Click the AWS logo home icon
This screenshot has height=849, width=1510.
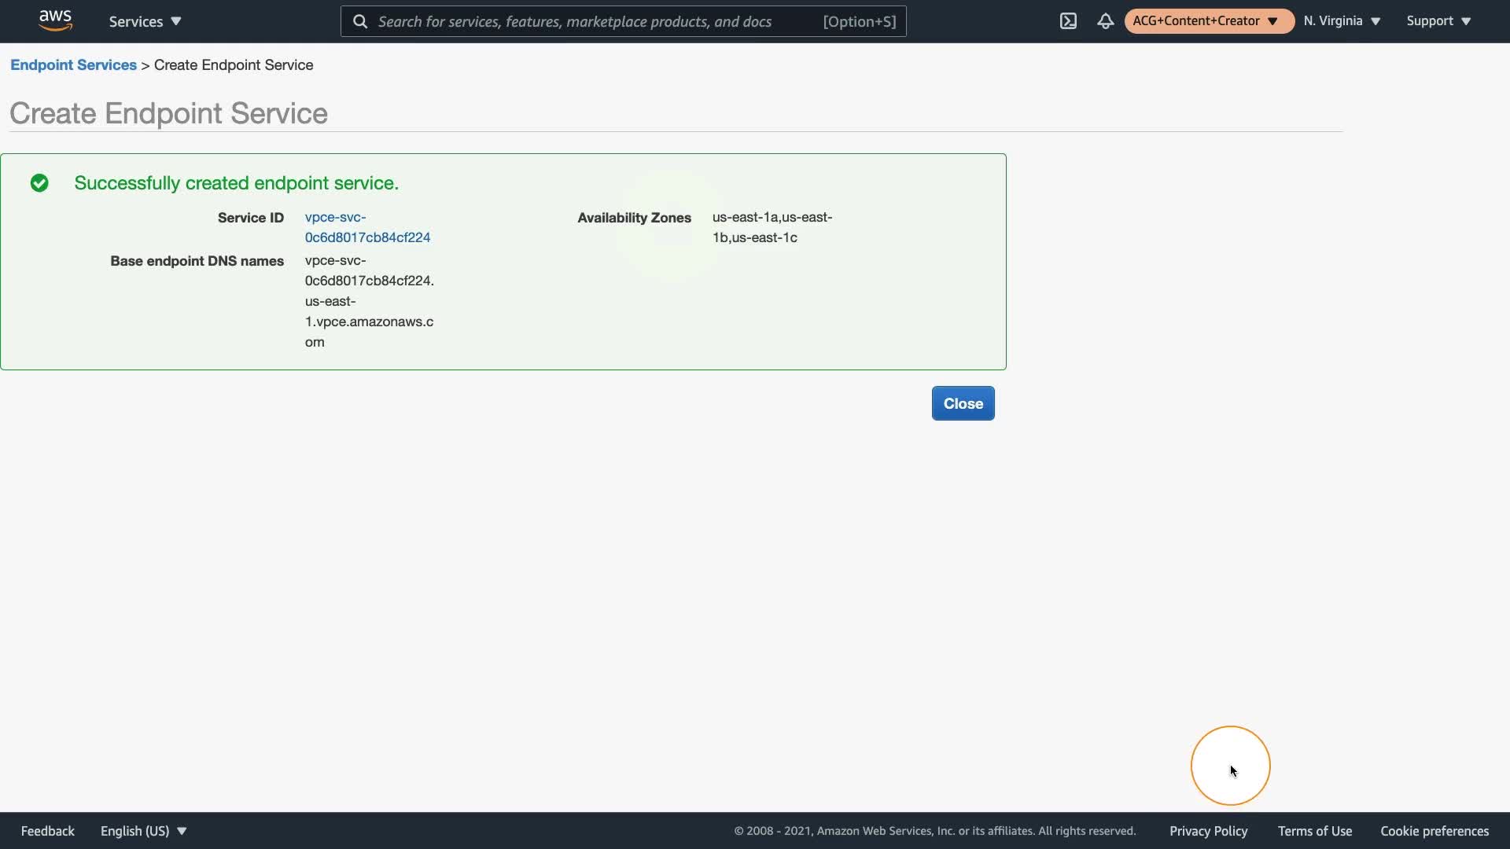55,20
